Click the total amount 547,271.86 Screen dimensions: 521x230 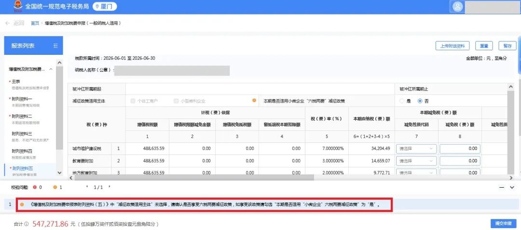coord(50,224)
